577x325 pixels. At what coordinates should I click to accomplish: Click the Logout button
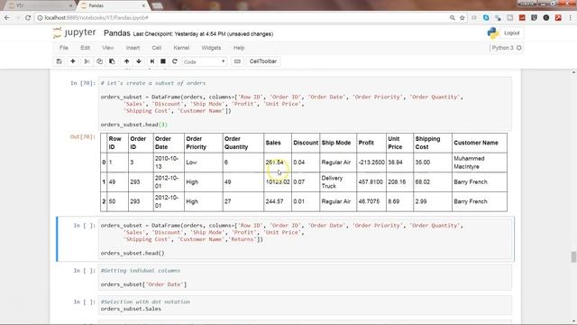tap(511, 33)
